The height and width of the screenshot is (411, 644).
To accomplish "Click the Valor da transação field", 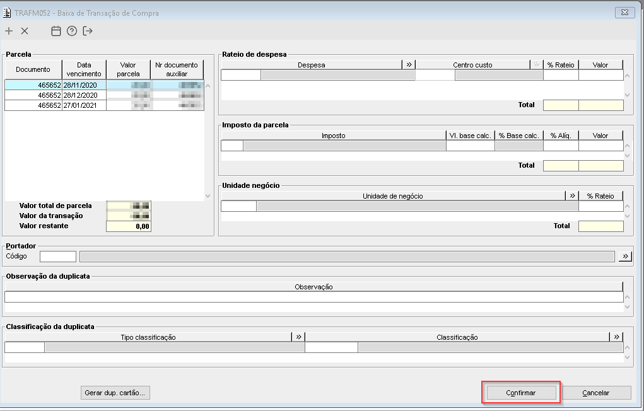I will coord(129,216).
